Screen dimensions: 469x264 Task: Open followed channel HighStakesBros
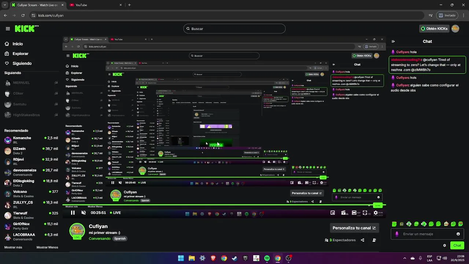pos(31,115)
